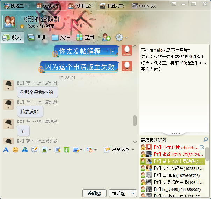211x199 pixels.
Task: Click the file upload icon in toolbar
Action: point(58,150)
